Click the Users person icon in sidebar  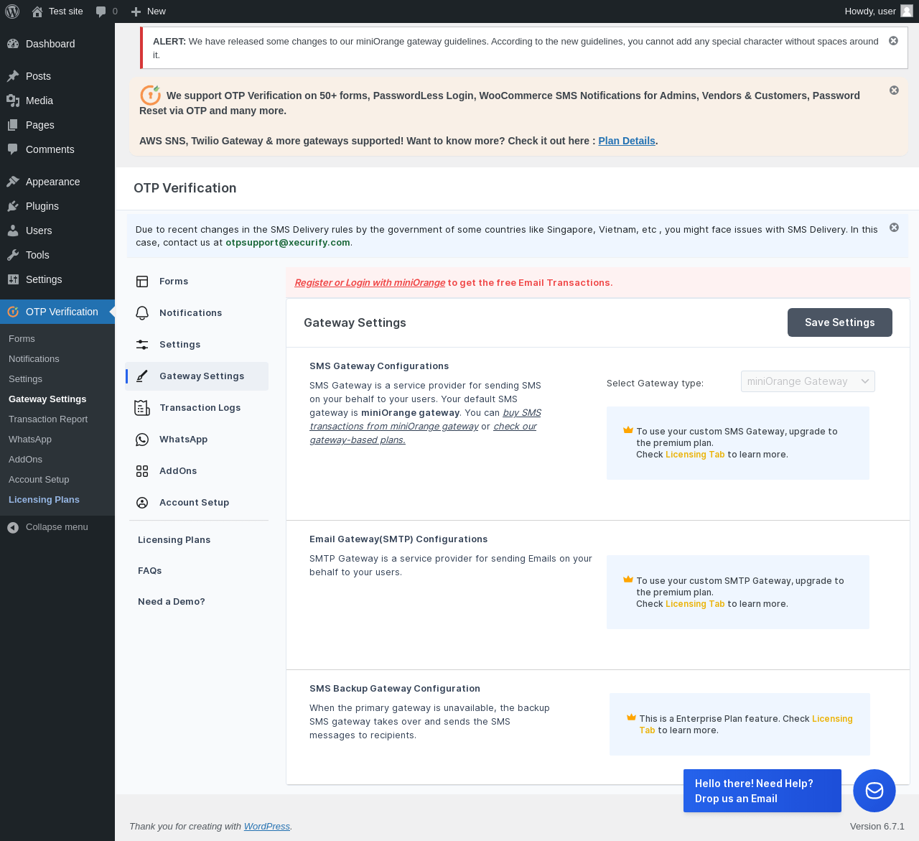pyautogui.click(x=13, y=231)
